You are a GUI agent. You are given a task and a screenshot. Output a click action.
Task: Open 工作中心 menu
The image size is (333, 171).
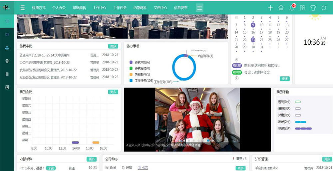[x=100, y=8]
